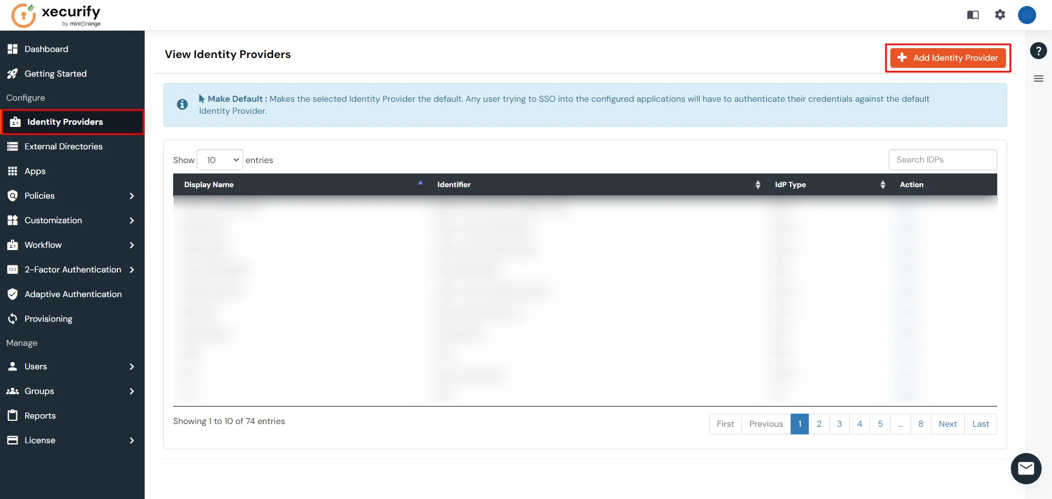1052x499 pixels.
Task: Expand the Users menu
Action: 132,366
